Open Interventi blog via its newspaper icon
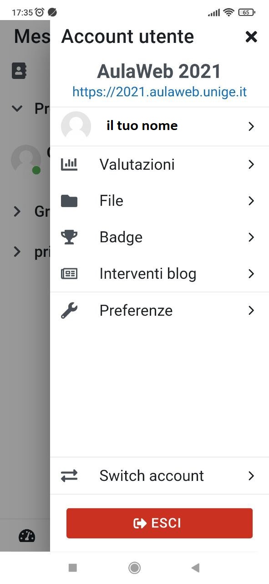Viewport: 269px width, 584px height. [x=69, y=273]
